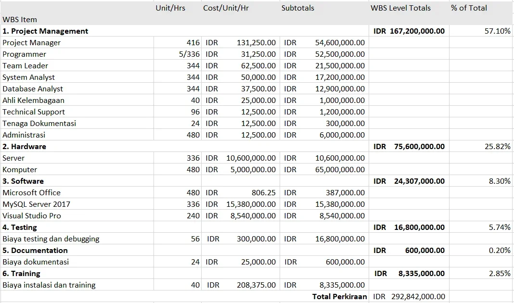Click the 416 units cell
514x303 pixels.
coord(193,43)
